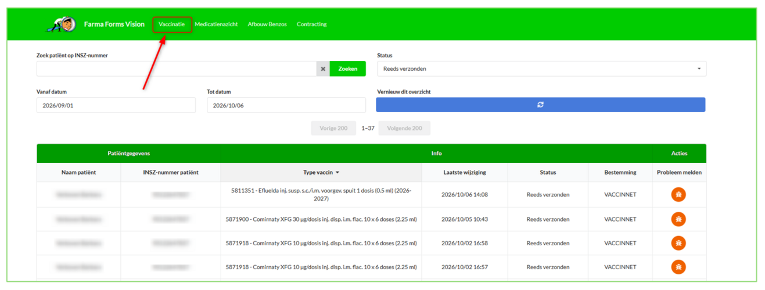The image size is (765, 290).
Task: Select the 5871900 Comirnaty XFG 30 µg cell
Action: tap(321, 219)
